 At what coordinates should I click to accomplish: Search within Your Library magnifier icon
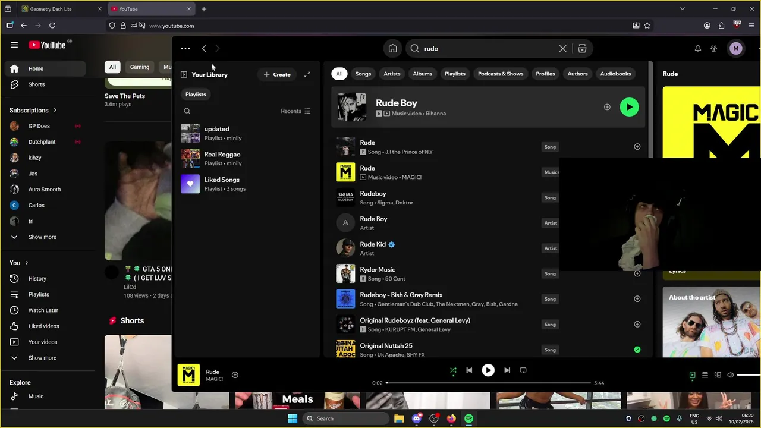[x=187, y=111]
